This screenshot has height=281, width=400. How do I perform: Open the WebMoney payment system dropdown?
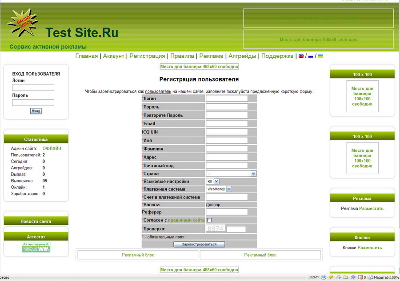pos(219,189)
